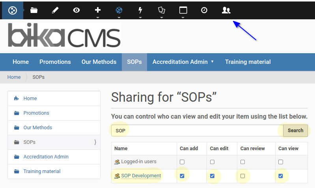Enable Can add for Logged-in users

click(x=182, y=162)
